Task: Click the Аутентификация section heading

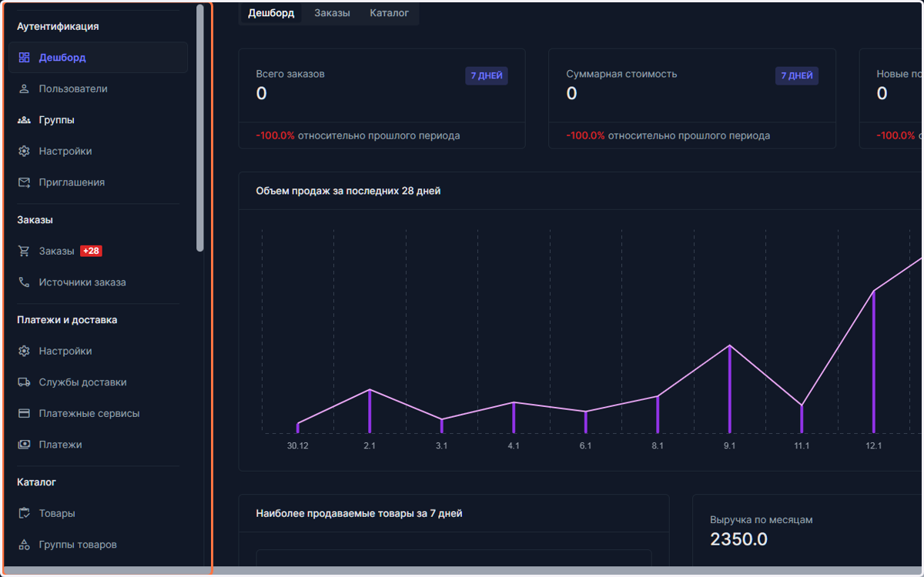Action: (x=58, y=26)
